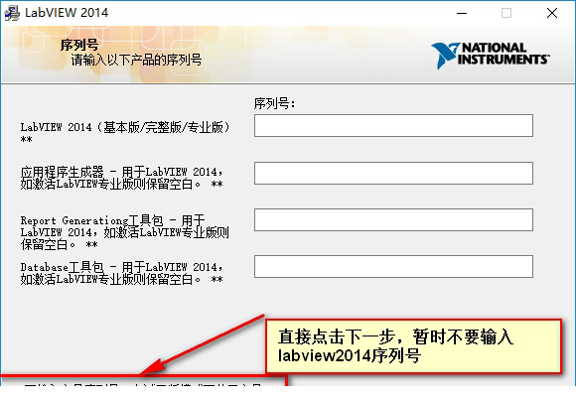Click the 序列号: column label

tap(274, 103)
